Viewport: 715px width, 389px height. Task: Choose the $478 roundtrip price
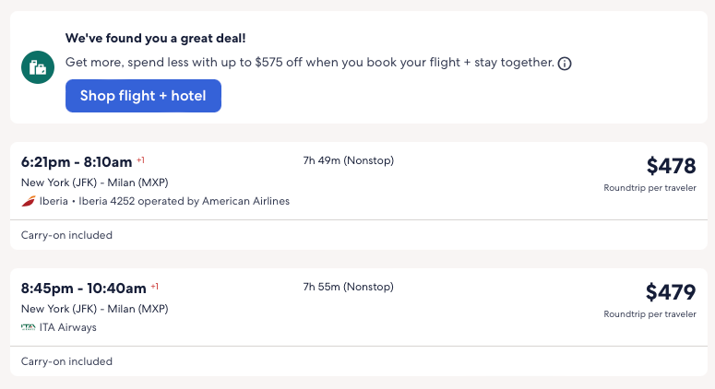click(671, 167)
